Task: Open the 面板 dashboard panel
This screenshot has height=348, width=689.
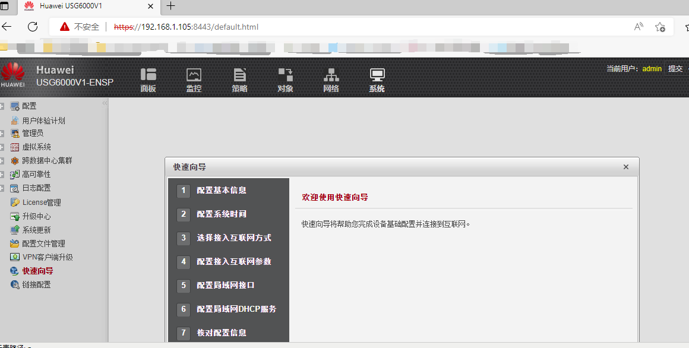Action: tap(148, 79)
